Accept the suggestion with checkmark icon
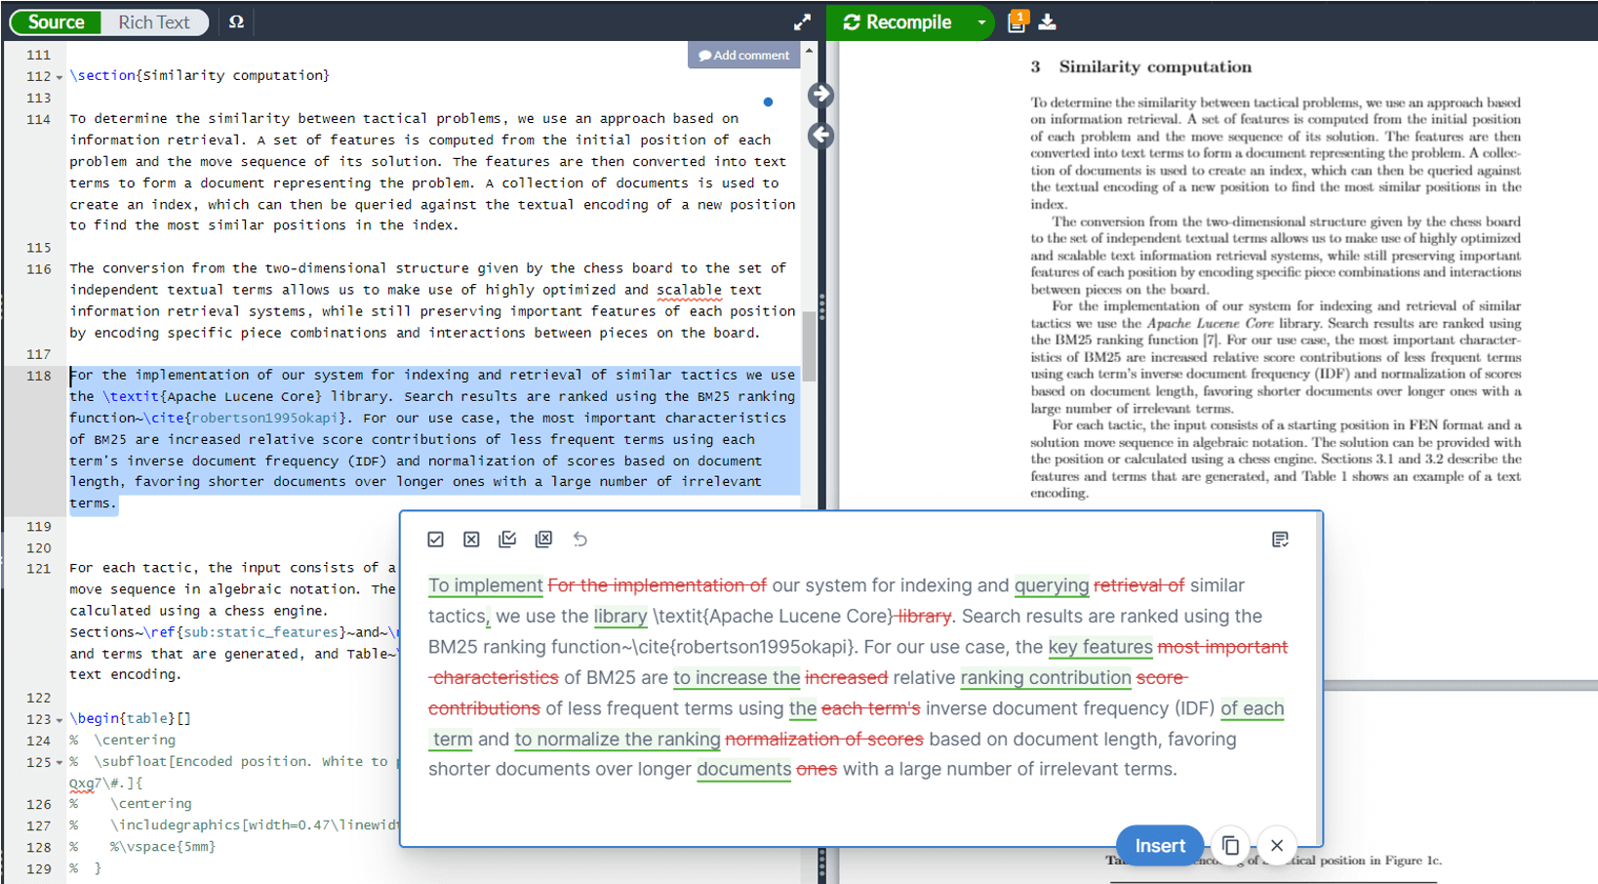The image size is (1598, 884). point(435,540)
